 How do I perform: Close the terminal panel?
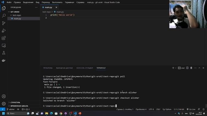coord(203,68)
